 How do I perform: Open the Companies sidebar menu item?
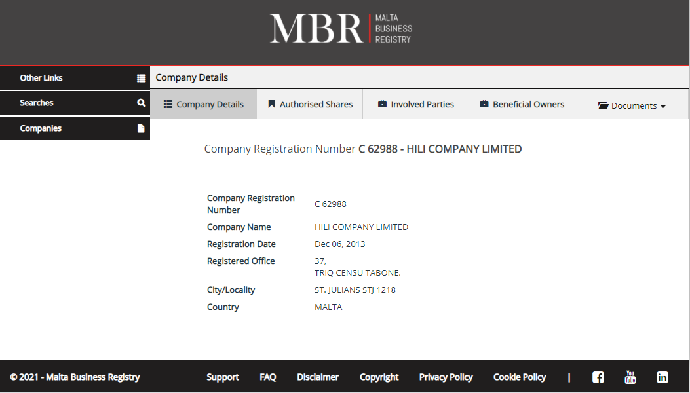click(41, 128)
